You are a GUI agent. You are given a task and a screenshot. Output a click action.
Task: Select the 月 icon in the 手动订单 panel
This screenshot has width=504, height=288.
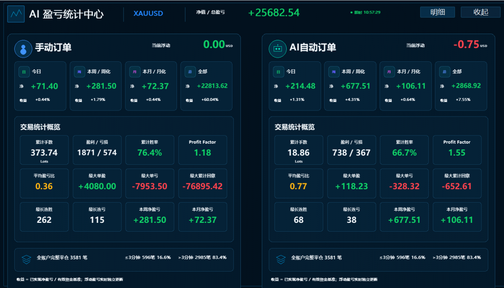pos(135,71)
